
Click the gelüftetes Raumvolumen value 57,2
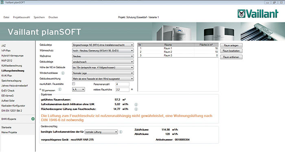(x=117, y=100)
